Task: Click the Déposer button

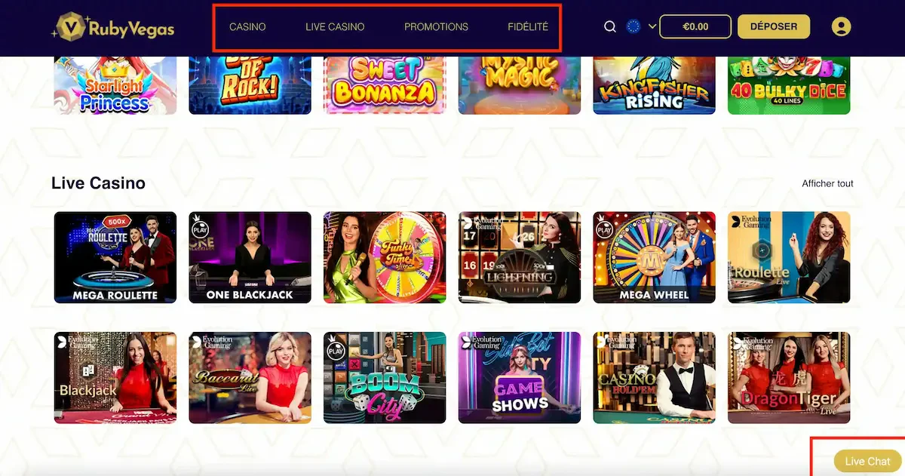Action: tap(774, 26)
